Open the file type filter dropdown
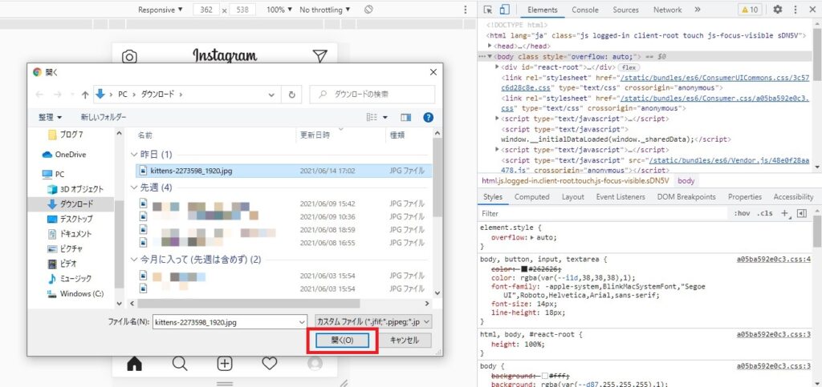Image resolution: width=822 pixels, height=387 pixels. [372, 321]
